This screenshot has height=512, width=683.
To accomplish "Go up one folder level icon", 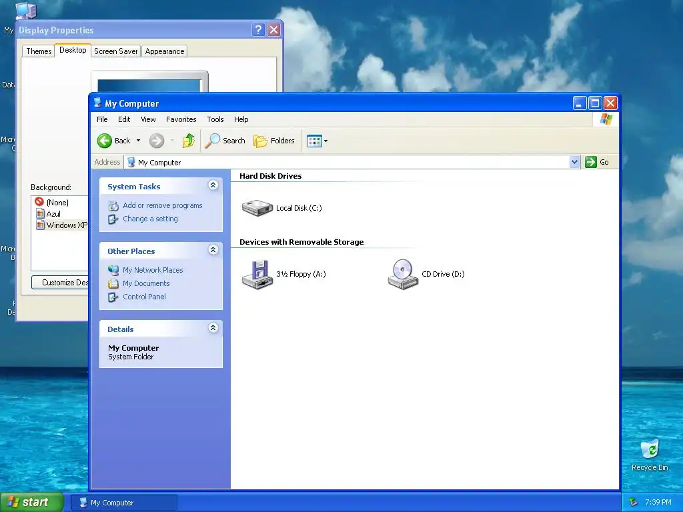I will point(189,141).
